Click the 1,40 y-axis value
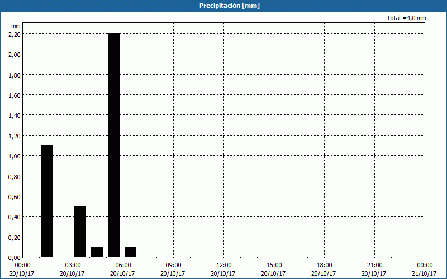 [x=15, y=116]
